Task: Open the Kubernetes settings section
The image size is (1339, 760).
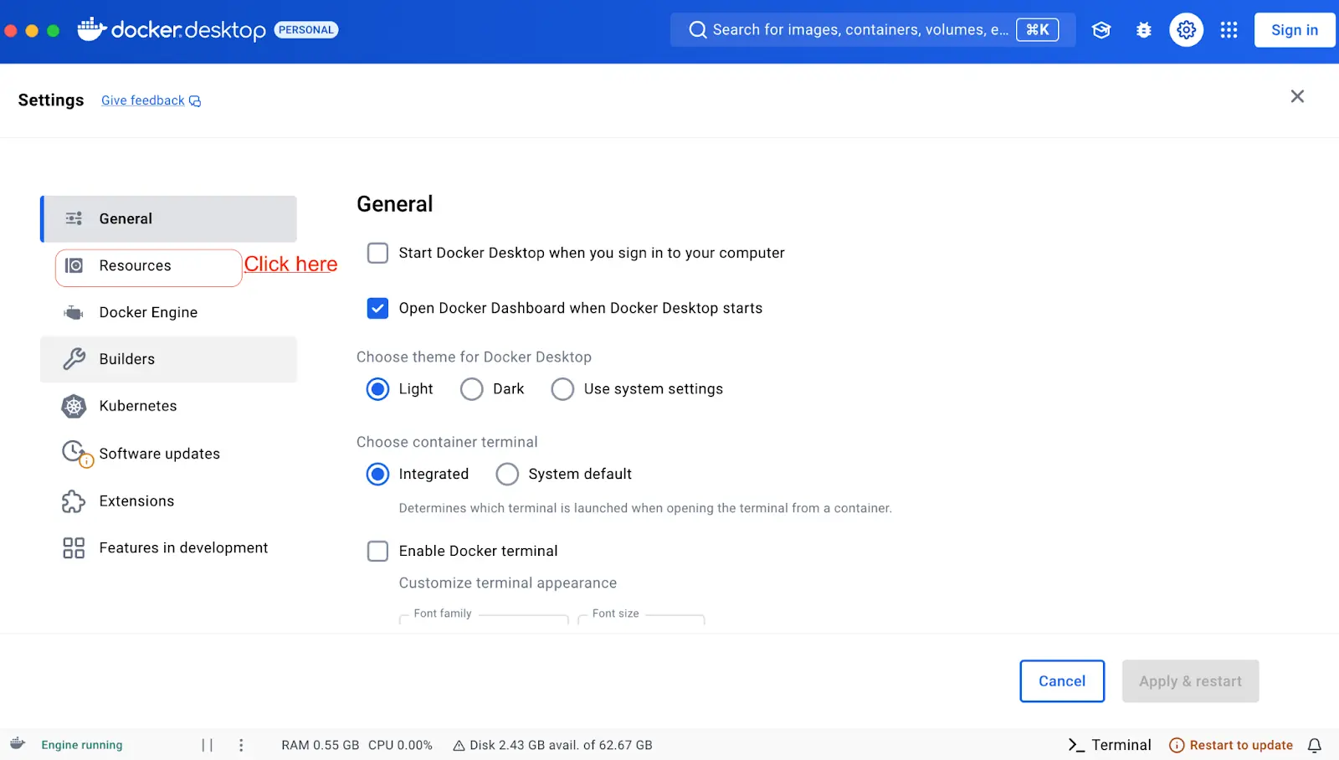Action: pyautogui.click(x=137, y=406)
